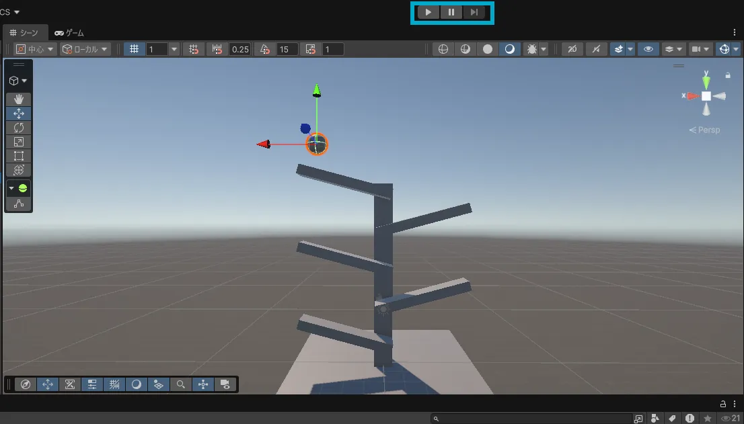Click the scene visibility eye icon
This screenshot has height=424, width=744.
648,48
